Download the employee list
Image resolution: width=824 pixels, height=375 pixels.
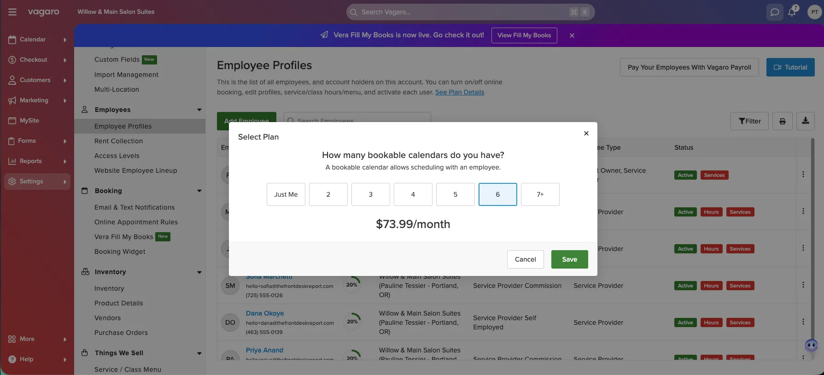806,121
